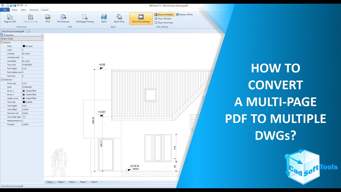
Task: Click the Arrow 2 closed filled icon
Action: click(24, 95)
